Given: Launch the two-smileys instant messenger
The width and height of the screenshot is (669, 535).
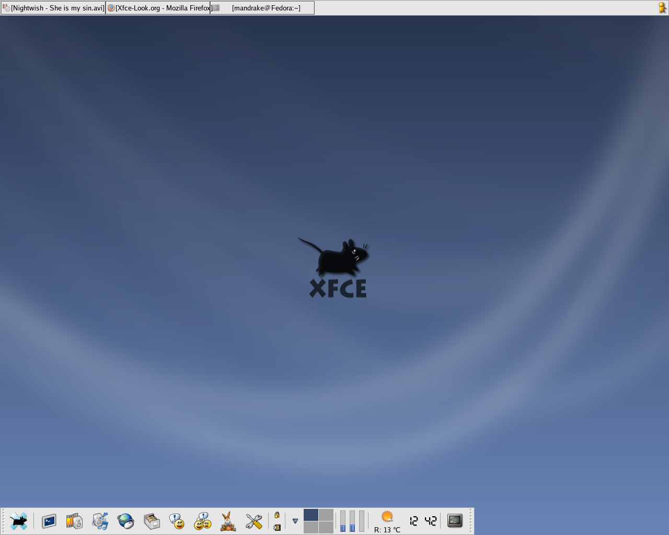Looking at the screenshot, I should tap(202, 521).
